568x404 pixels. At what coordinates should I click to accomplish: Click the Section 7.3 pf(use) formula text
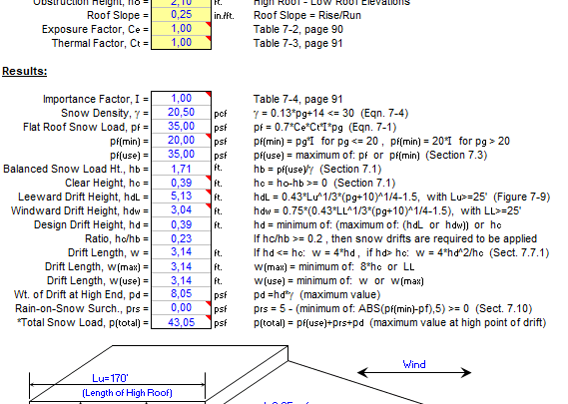(x=370, y=156)
